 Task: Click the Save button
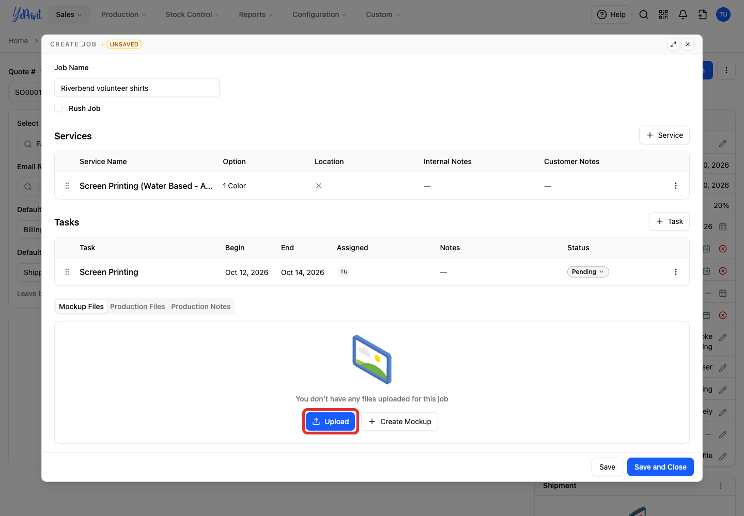(607, 467)
